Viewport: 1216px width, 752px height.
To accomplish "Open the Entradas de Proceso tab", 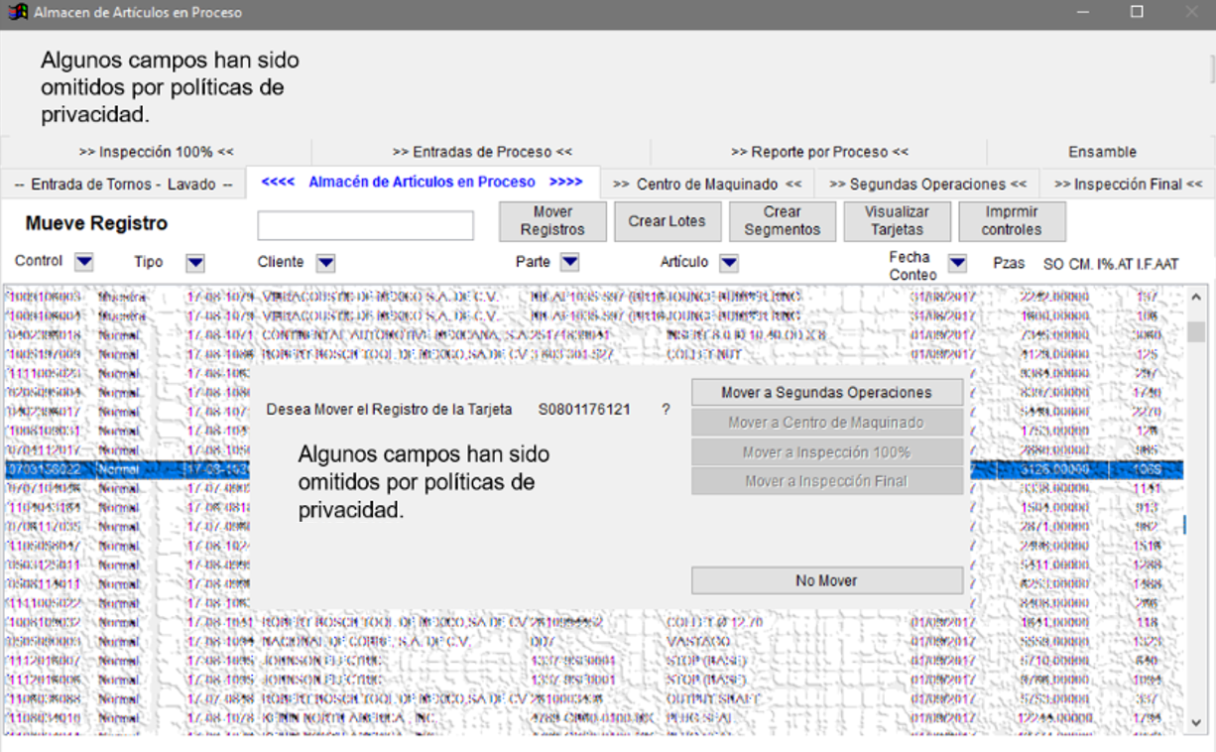I will pos(482,152).
